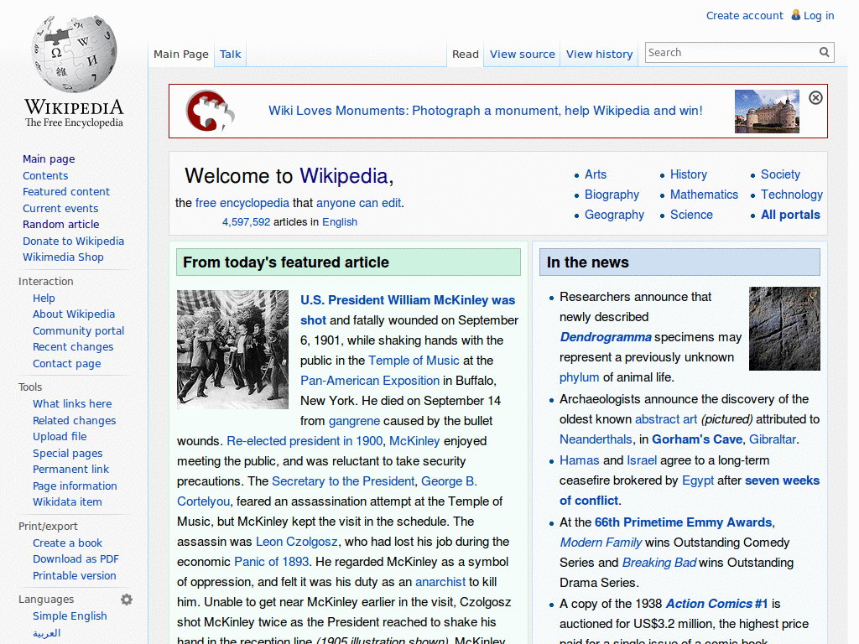
Task: Open the Geography portal
Action: click(614, 215)
